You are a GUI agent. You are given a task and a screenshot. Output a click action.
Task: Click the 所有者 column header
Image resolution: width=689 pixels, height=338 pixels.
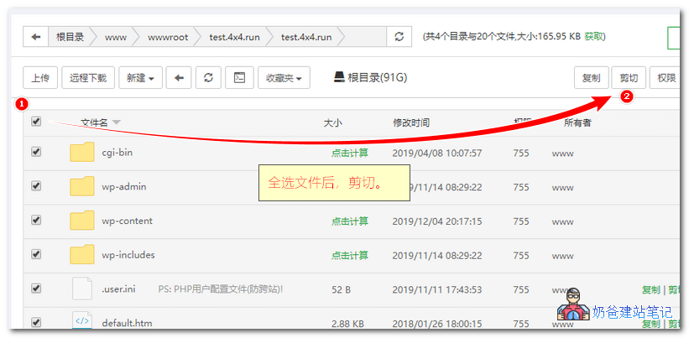click(577, 123)
